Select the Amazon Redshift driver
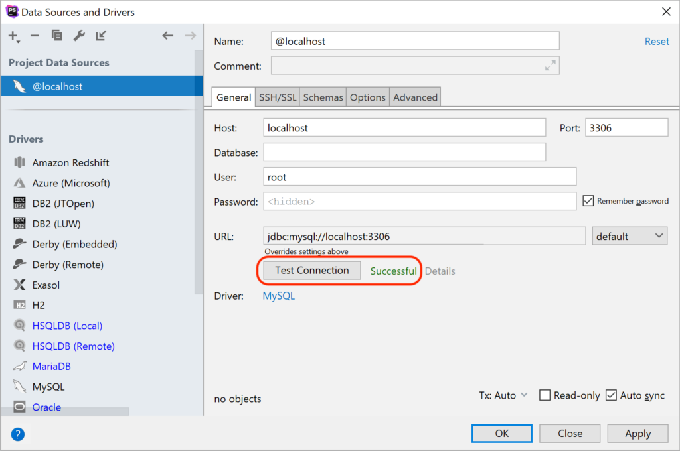 click(70, 162)
